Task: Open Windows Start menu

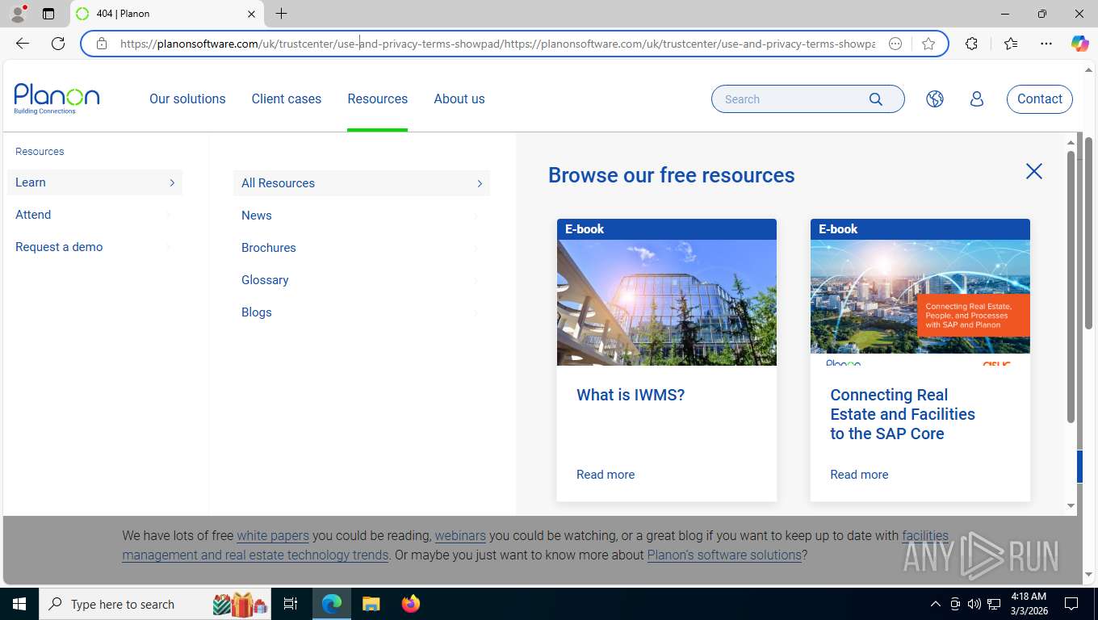Action: (19, 604)
